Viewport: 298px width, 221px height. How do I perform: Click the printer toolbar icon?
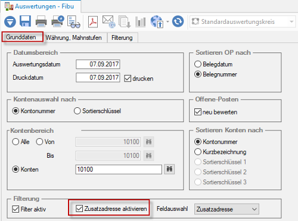pyautogui.click(x=41, y=21)
